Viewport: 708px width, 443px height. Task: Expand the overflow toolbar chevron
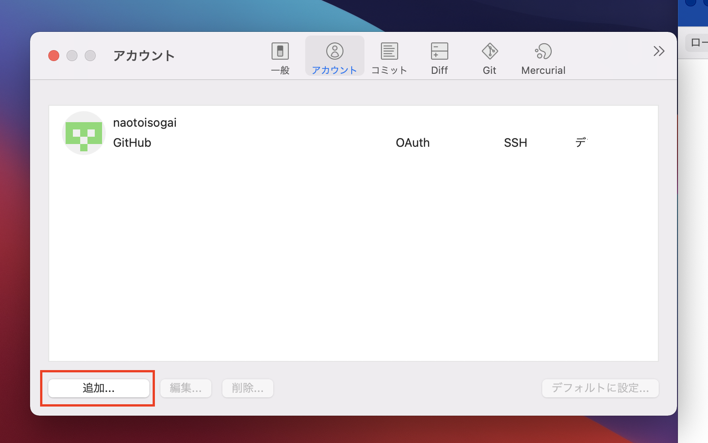click(659, 51)
